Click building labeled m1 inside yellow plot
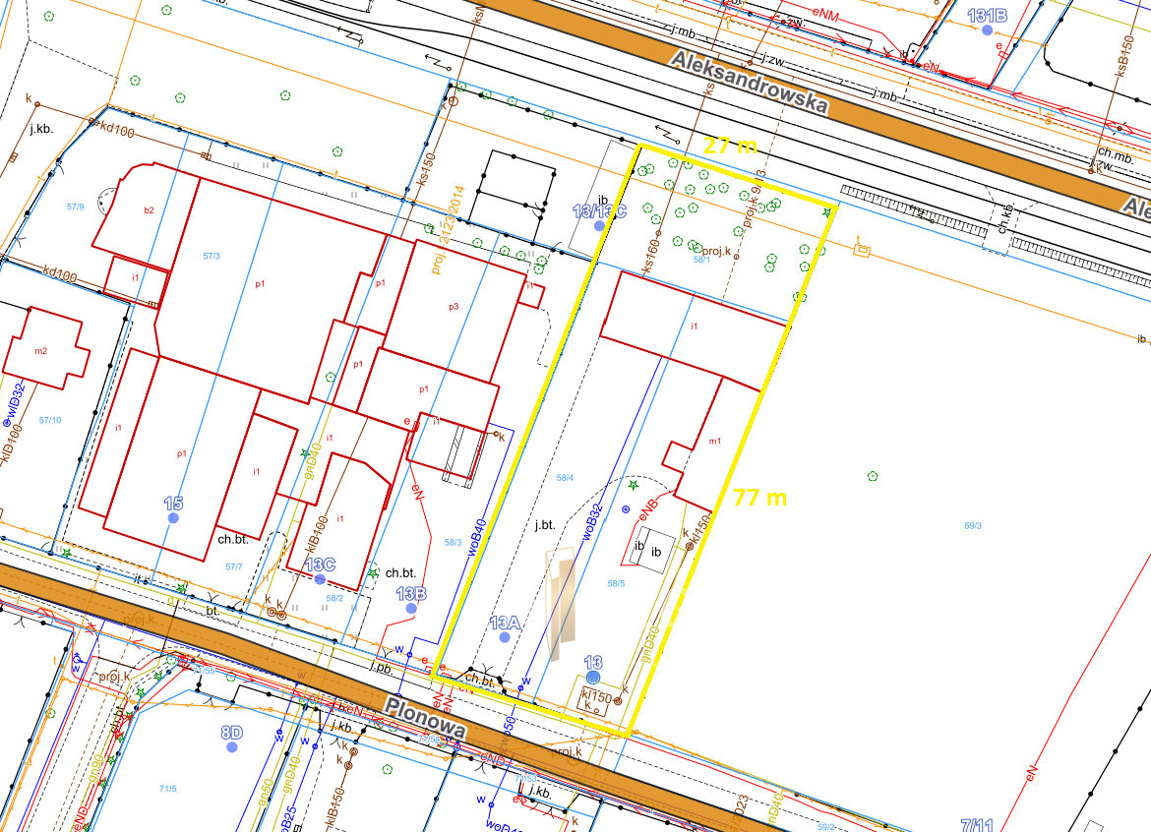Viewport: 1151px width, 832px height. click(714, 442)
